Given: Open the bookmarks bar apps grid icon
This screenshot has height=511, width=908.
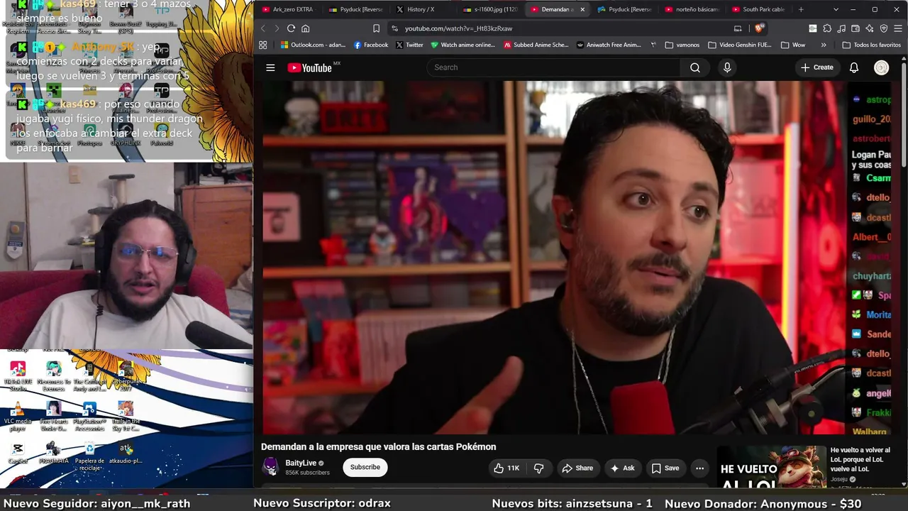Looking at the screenshot, I should (262, 45).
